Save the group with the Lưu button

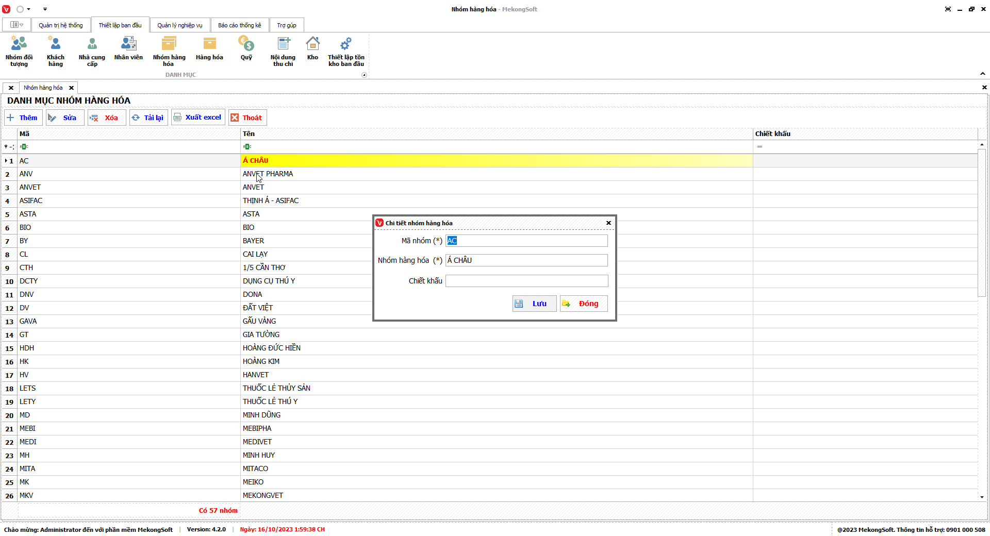(534, 304)
